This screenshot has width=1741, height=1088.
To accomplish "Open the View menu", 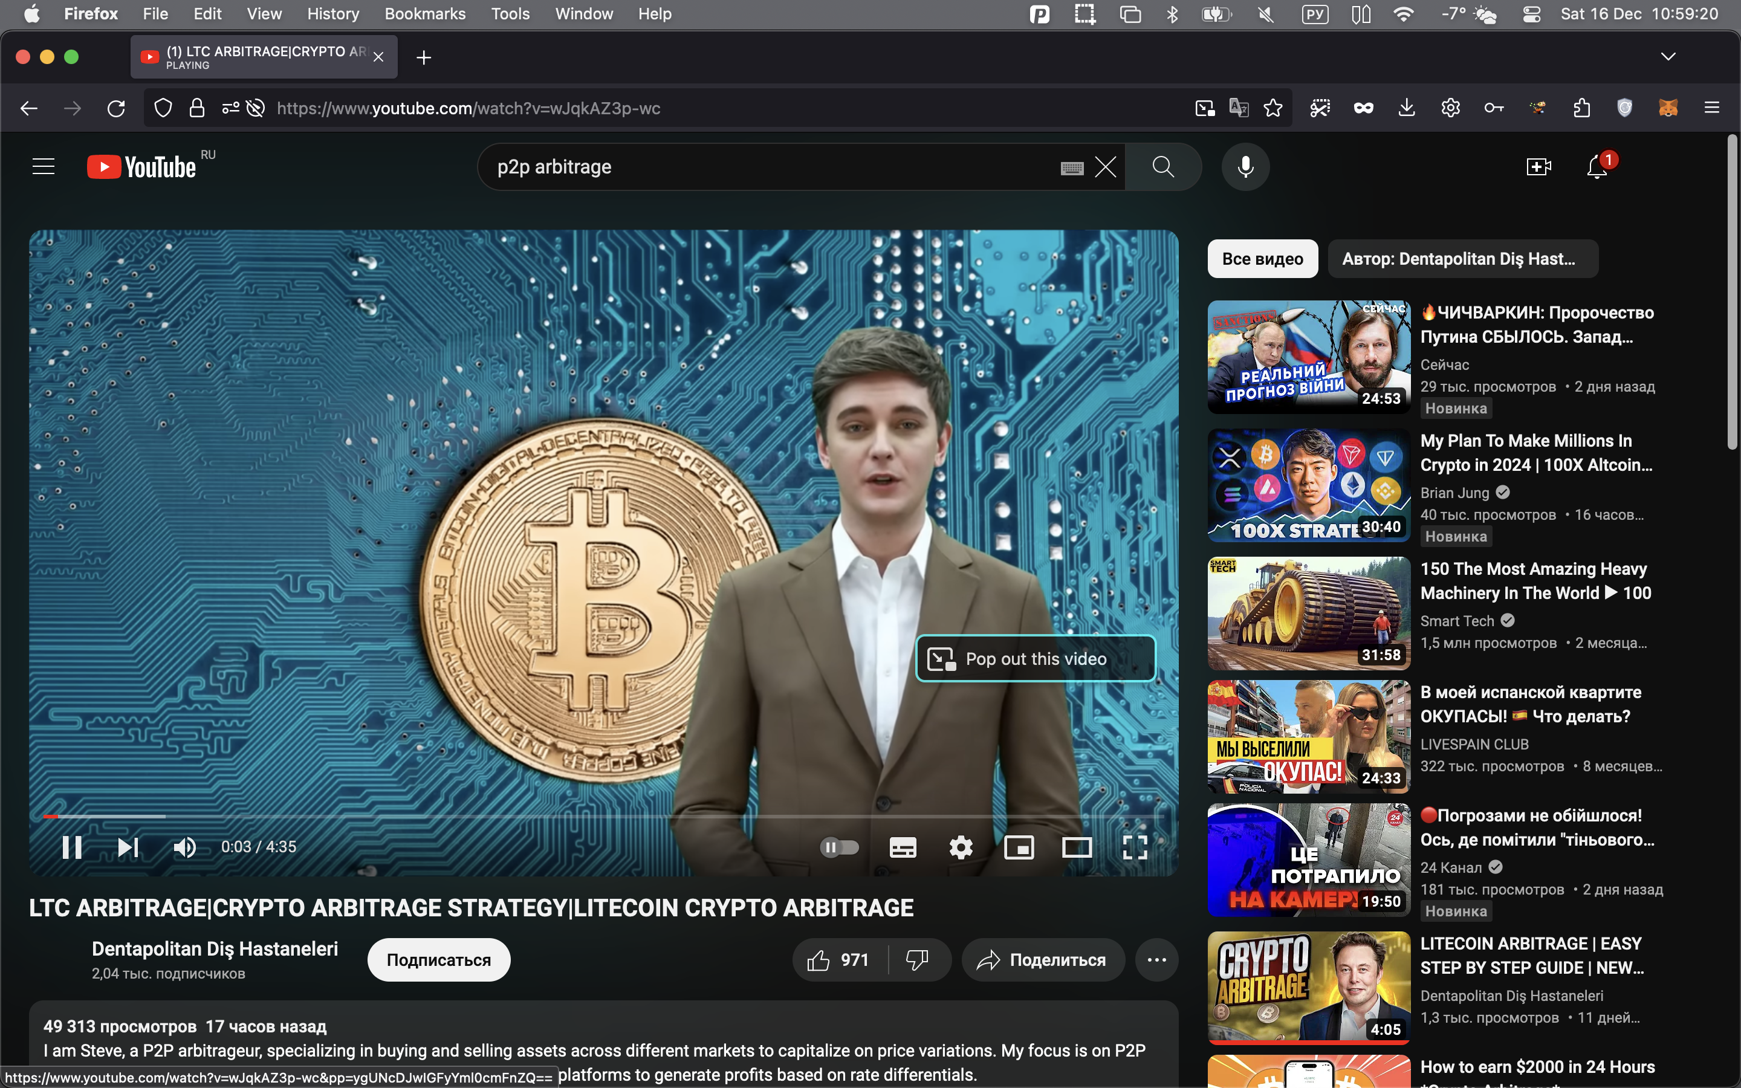I will pos(264,14).
